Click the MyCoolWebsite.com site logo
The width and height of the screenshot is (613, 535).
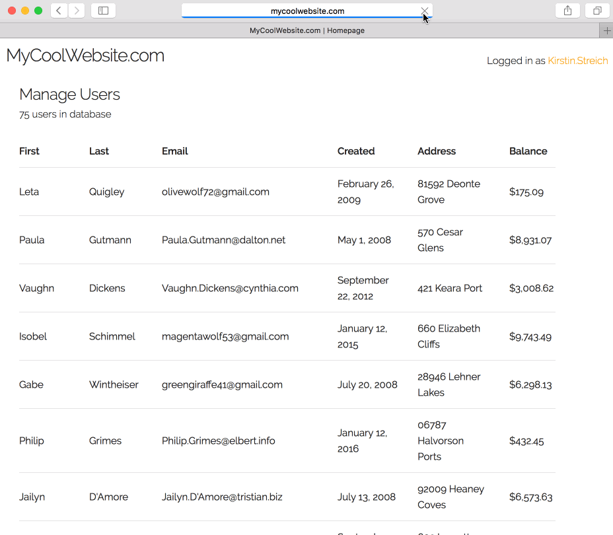point(85,56)
